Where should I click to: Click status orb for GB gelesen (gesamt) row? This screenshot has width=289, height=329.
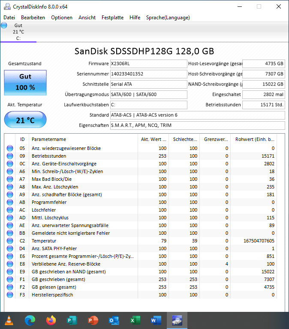coord(10,287)
